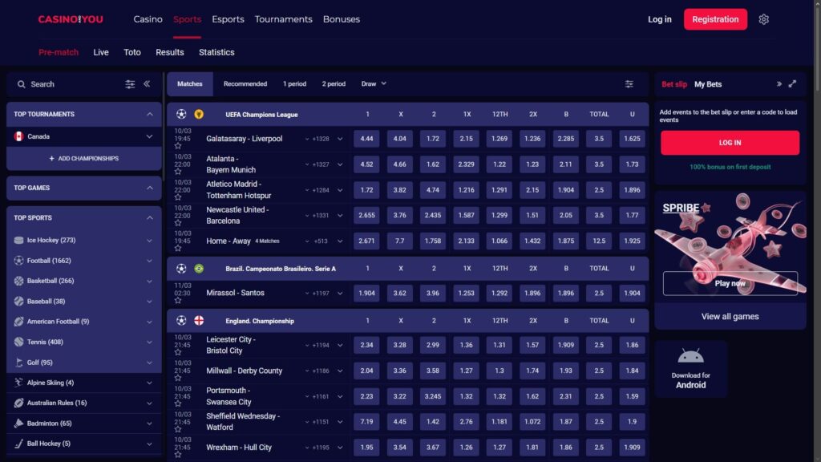Select the Football sport icon
This screenshot has width=821, height=462.
coord(20,260)
